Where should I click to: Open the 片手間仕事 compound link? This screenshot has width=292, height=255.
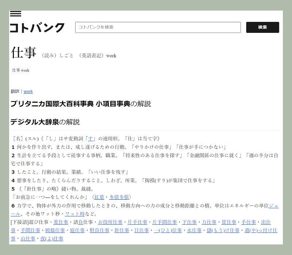click(165, 222)
